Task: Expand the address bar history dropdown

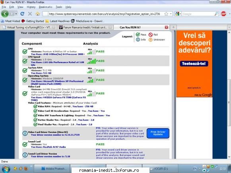Action: click(x=171, y=14)
